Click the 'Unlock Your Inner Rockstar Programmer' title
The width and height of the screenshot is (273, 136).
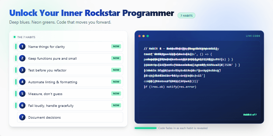click(92, 13)
